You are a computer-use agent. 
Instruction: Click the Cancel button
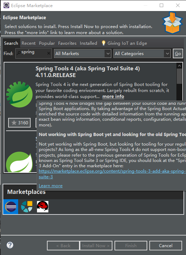166,245
